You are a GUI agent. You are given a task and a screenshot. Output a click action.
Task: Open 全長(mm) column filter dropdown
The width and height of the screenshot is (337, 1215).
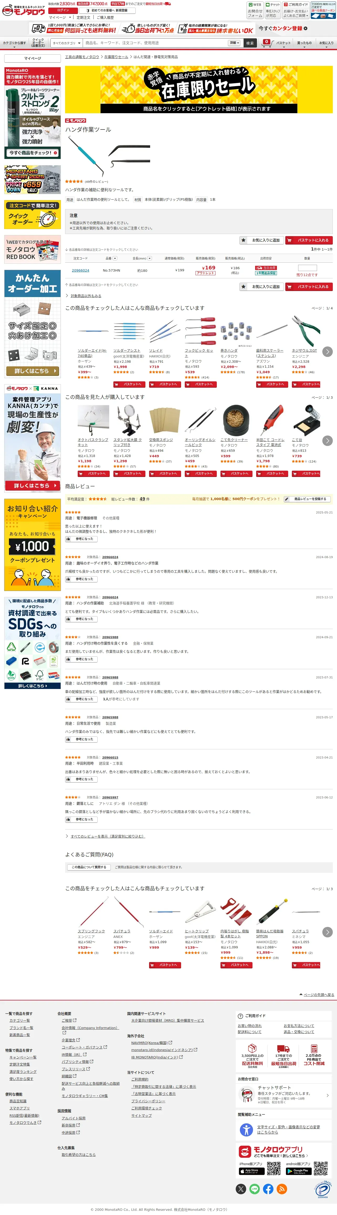tap(149, 258)
